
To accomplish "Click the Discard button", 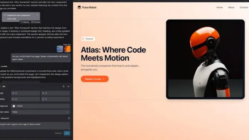I will pyautogui.click(x=58, y=133).
